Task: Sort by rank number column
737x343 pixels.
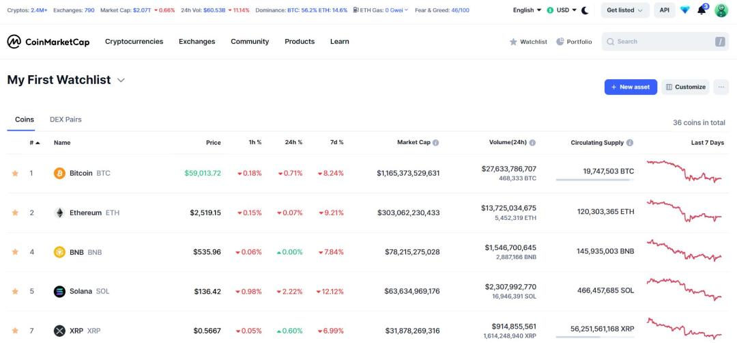Action: tap(35, 143)
